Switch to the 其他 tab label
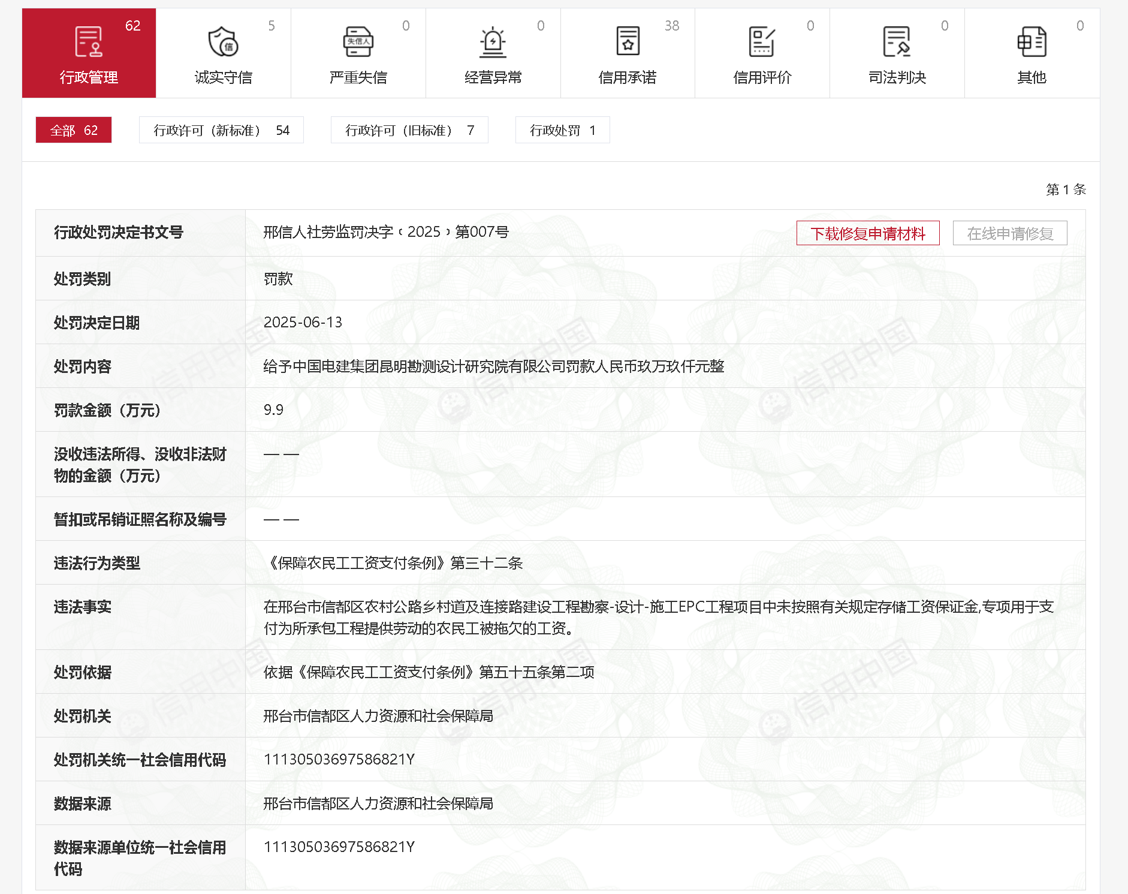 tap(1032, 77)
